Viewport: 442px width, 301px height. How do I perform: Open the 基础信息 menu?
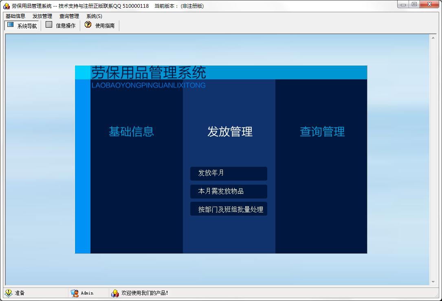pyautogui.click(x=15, y=16)
